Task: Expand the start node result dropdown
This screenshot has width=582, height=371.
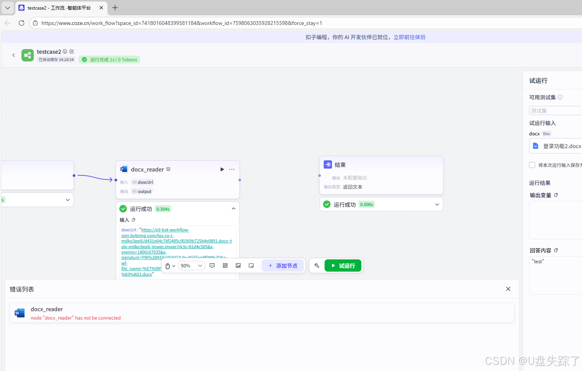Action: click(68, 200)
